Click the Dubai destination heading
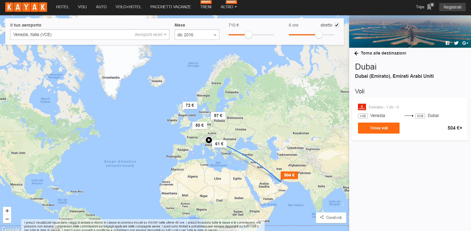 tap(366, 67)
